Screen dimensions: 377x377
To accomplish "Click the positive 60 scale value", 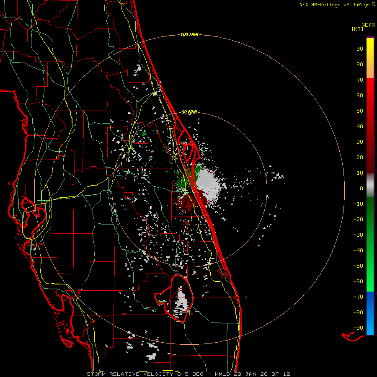I will 360,96.
